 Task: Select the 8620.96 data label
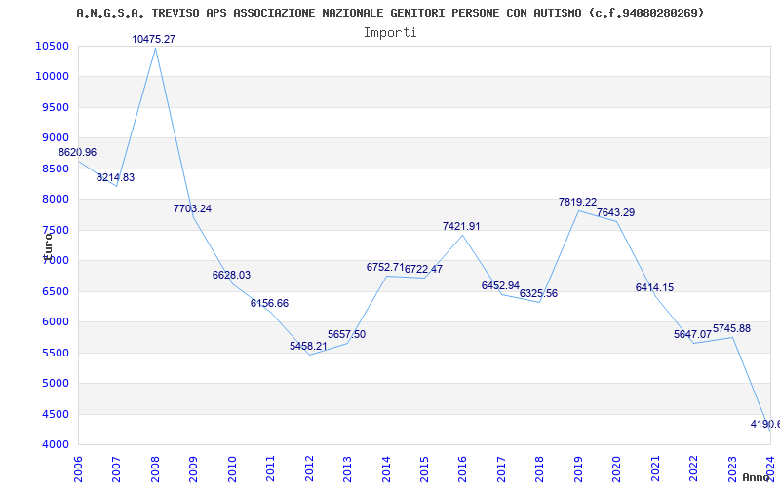click(x=78, y=153)
